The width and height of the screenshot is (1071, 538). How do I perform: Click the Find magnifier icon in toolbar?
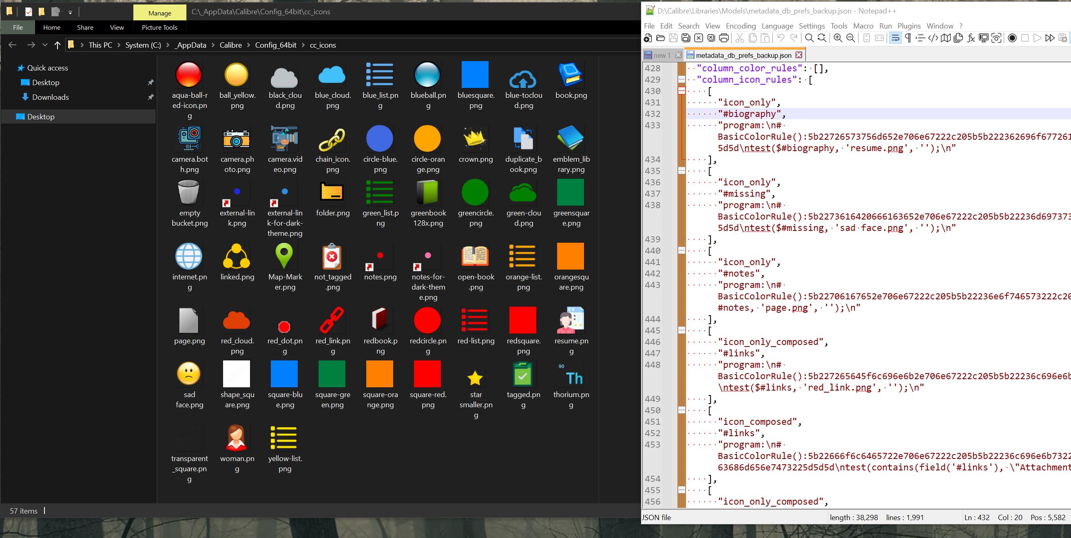809,38
